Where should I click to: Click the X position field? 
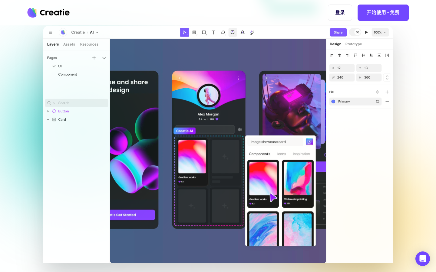pos(342,68)
